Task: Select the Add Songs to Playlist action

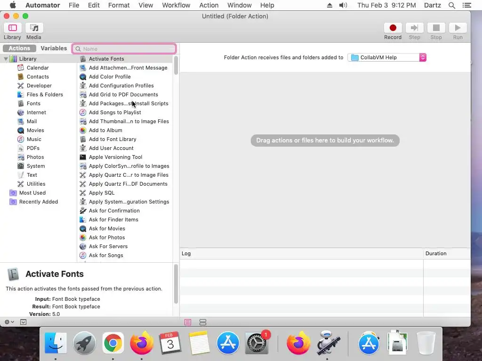Action: click(115, 112)
